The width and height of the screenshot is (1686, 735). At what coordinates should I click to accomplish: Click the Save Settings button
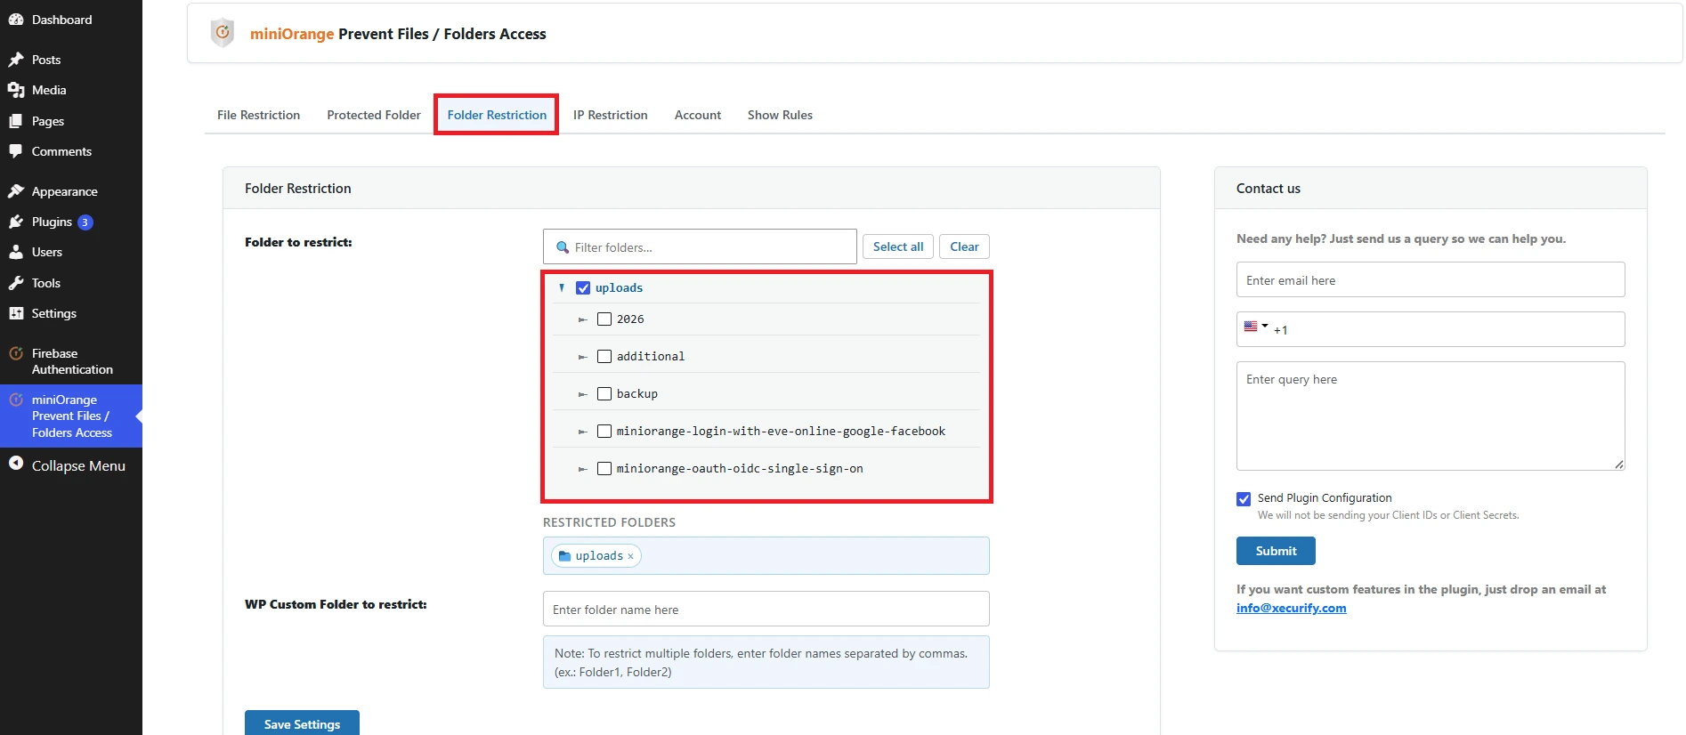302,723
